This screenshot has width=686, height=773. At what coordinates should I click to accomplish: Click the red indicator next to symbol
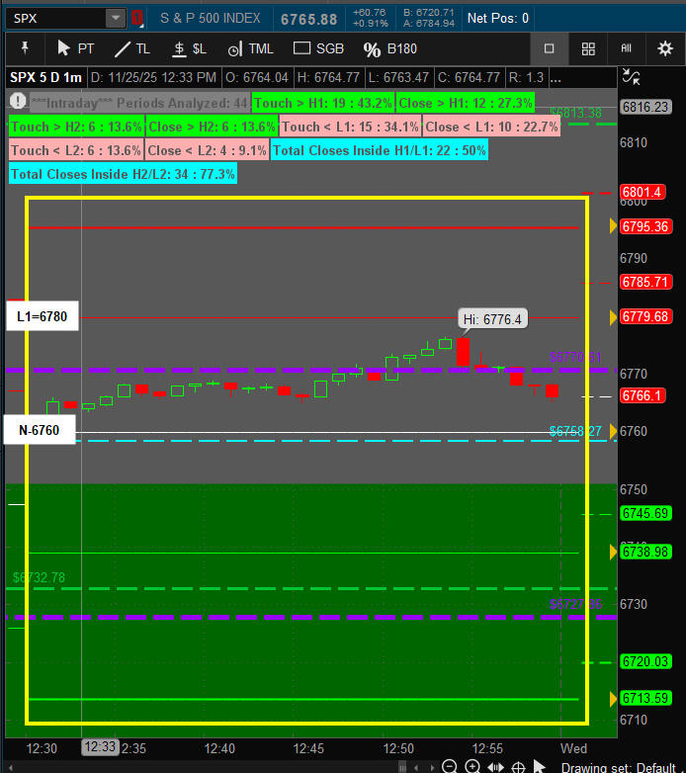pos(137,18)
